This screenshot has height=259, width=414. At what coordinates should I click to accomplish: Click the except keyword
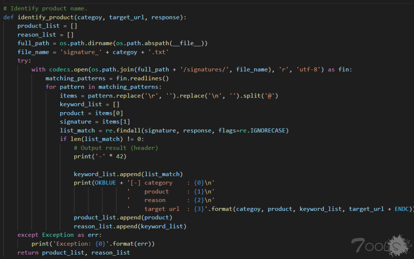click(x=28, y=235)
